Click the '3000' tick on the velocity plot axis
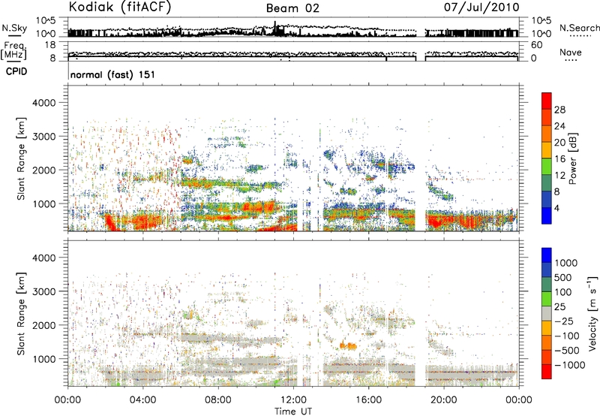Viewport: 600px width, 416px height. (44, 291)
